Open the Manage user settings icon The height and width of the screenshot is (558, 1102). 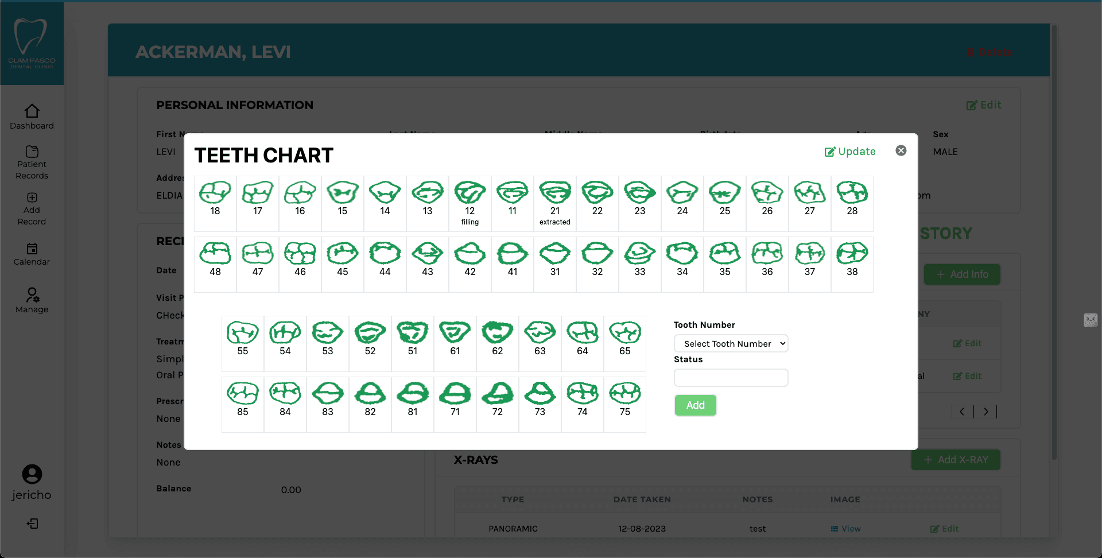pyautogui.click(x=32, y=296)
